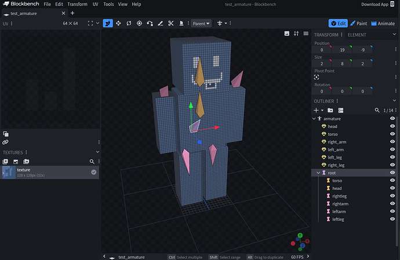Click the center pivot point icon
The image size is (400, 260).
tap(317, 76)
